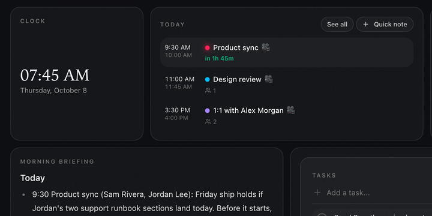The image size is (432, 216).
Task: Click the MORNING BRIEFING header
Action: 57,162
